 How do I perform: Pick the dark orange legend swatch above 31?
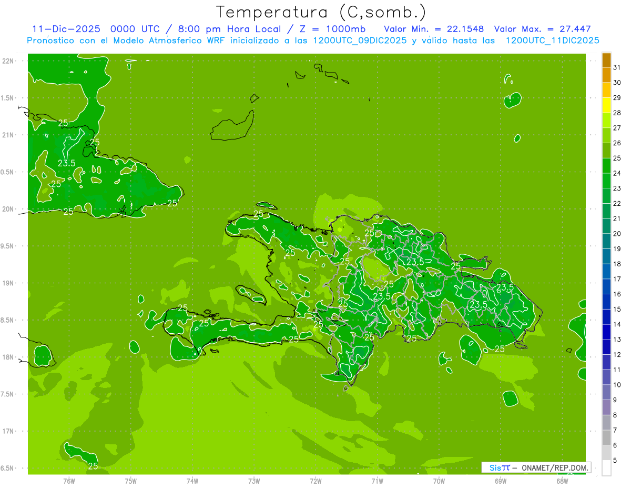(x=606, y=61)
